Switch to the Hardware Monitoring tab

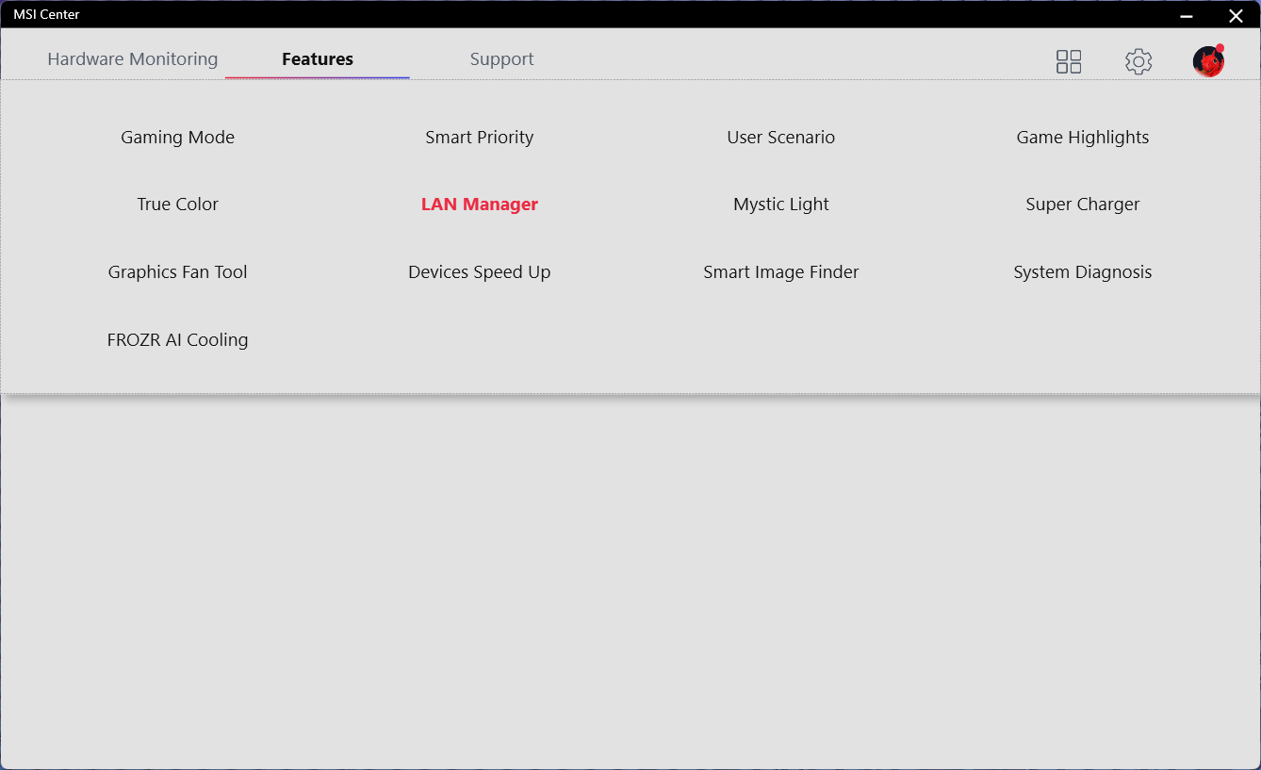[x=133, y=59]
